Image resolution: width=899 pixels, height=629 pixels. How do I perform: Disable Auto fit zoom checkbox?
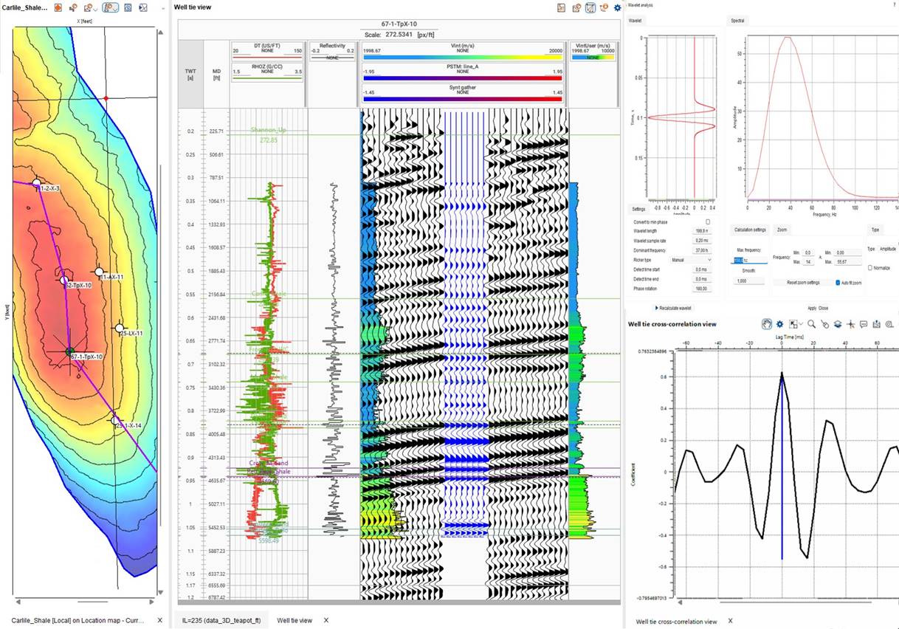[x=838, y=283]
